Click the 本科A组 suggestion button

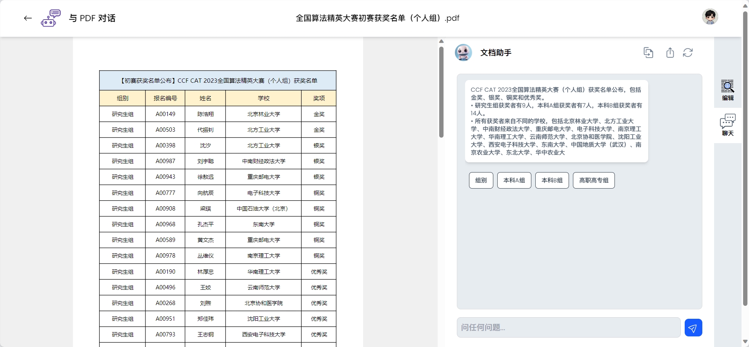pyautogui.click(x=514, y=180)
